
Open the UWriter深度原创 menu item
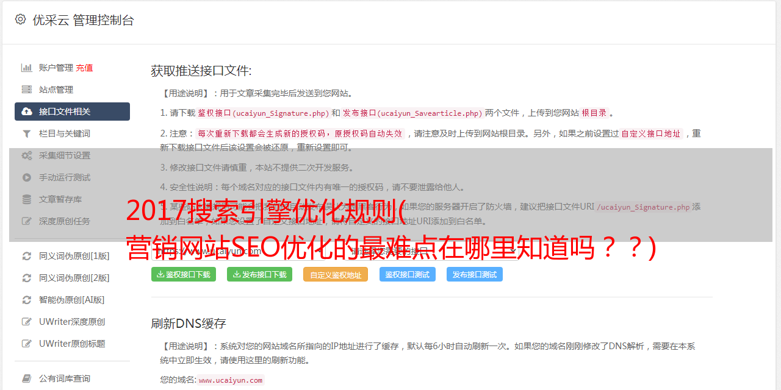[x=72, y=322]
